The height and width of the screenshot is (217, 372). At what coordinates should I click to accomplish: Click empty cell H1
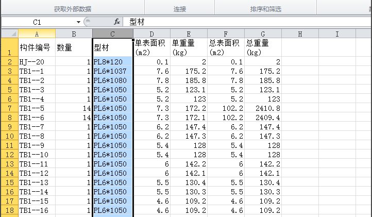[300, 47]
